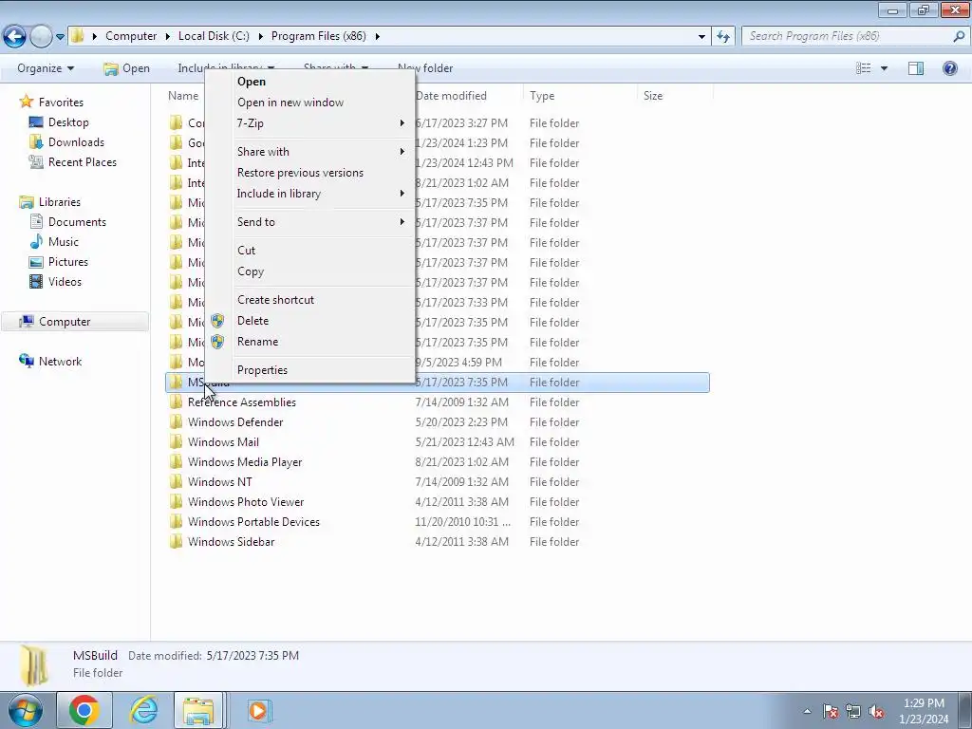
Task: Select the Windows Mail folder
Action: tap(223, 442)
